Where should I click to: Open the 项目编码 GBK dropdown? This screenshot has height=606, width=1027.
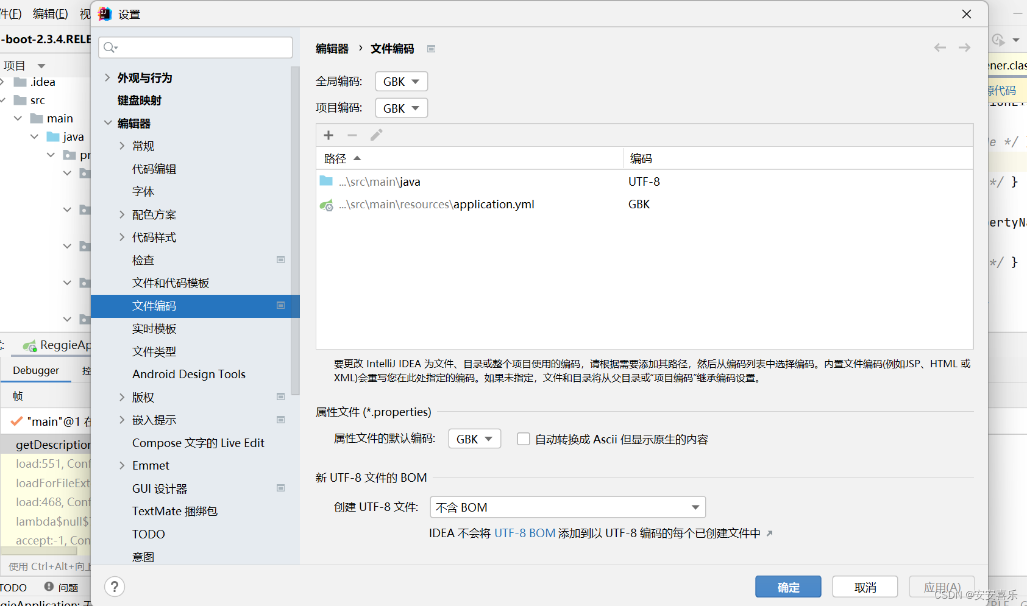click(x=400, y=108)
